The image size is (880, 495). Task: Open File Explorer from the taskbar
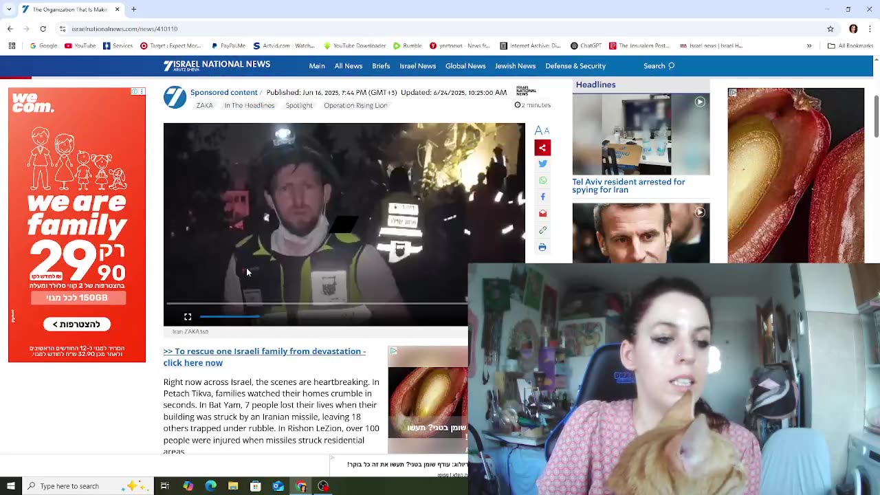click(233, 486)
